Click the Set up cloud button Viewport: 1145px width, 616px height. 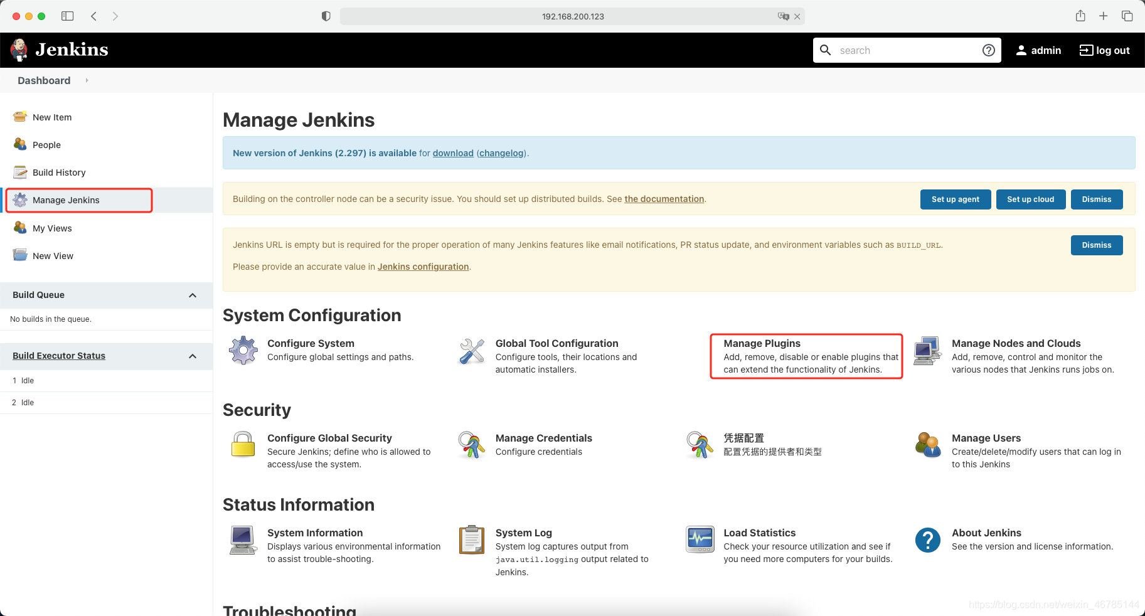(1031, 199)
